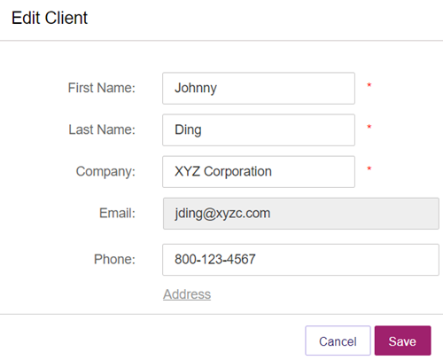Click the required asterisk next to Last Name
443x360 pixels.
coord(369,127)
